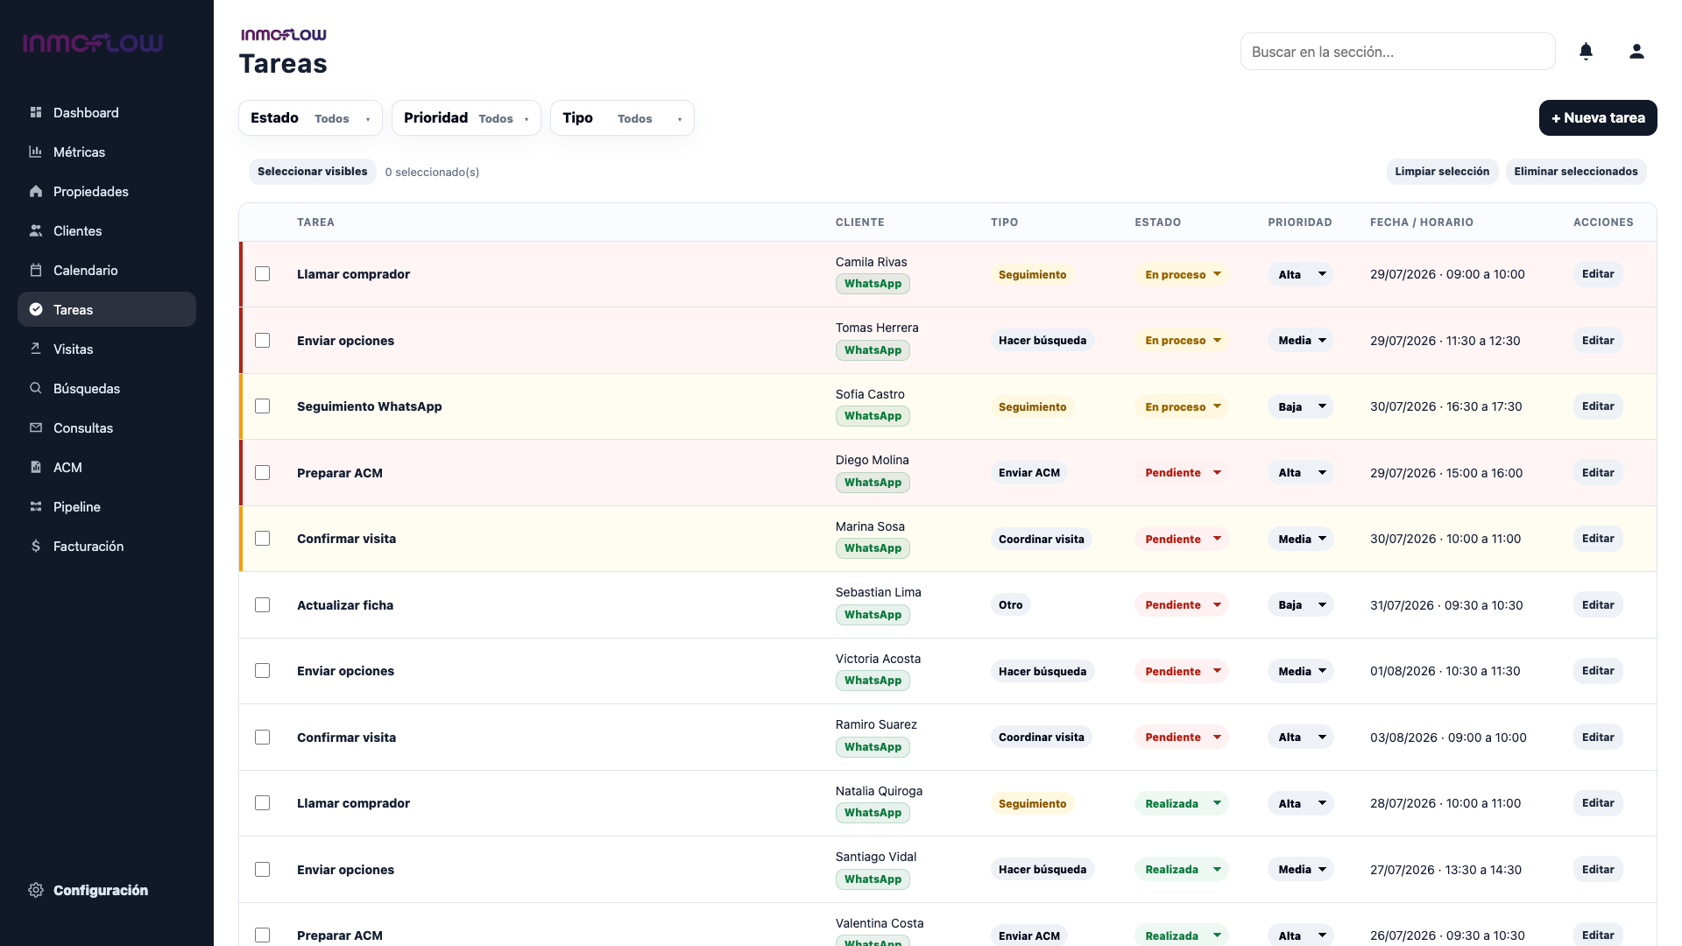Click the Facturación dollar icon
The image size is (1682, 946).
tap(36, 546)
